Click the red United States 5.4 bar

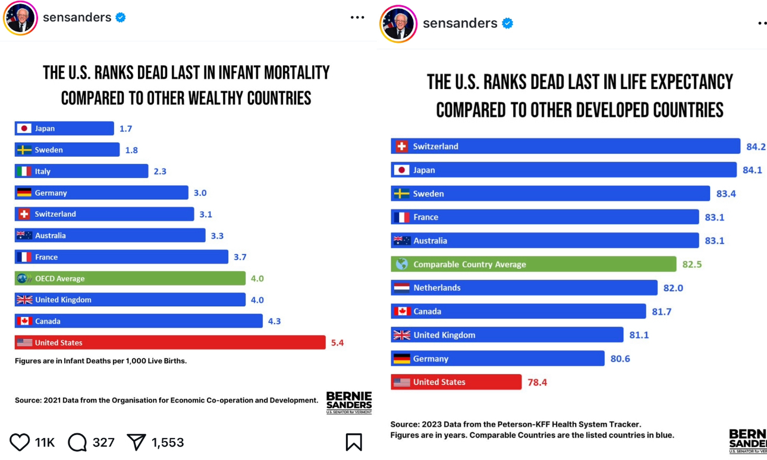[170, 342]
